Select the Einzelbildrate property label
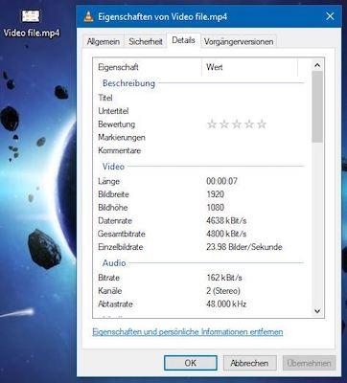The height and width of the screenshot is (383, 347). pos(120,247)
